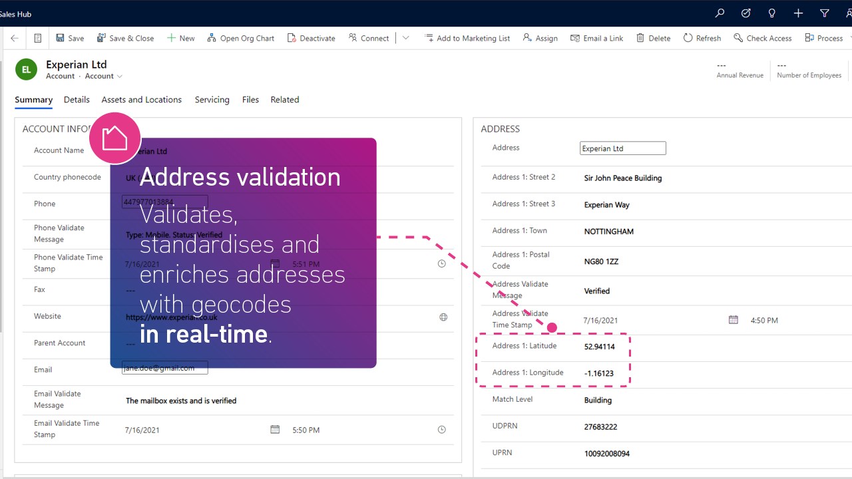This screenshot has width=852, height=479.
Task: Select Postal Code NG80 1ZZ
Action: pyautogui.click(x=601, y=261)
